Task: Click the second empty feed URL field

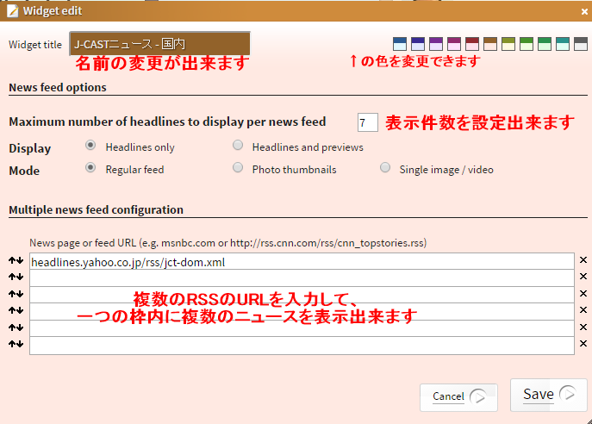Action: (x=302, y=278)
